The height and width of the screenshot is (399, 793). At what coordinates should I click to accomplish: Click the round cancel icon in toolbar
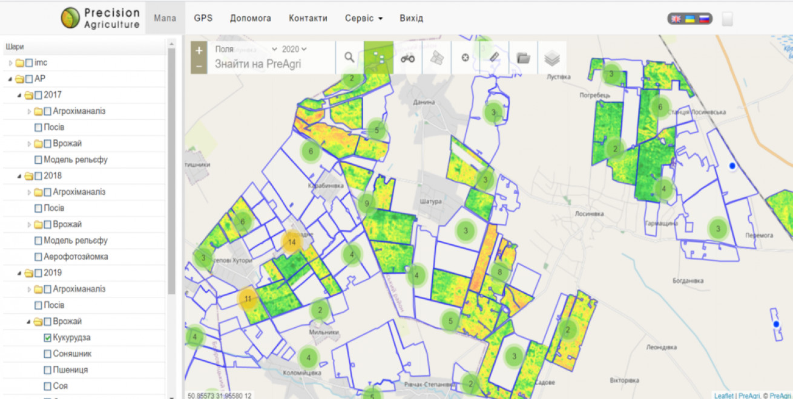click(466, 57)
